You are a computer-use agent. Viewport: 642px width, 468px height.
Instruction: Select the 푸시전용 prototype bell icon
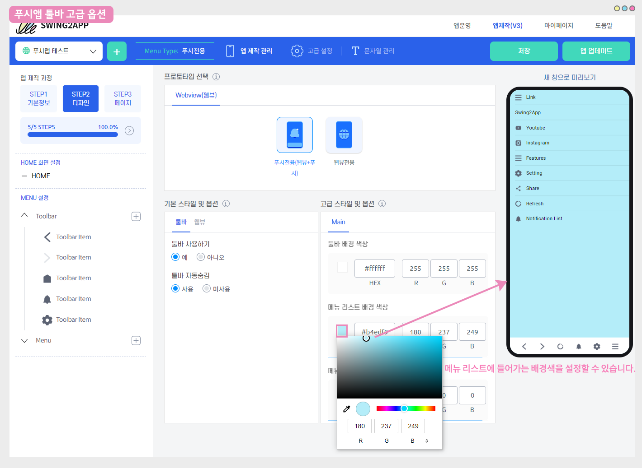[295, 135]
